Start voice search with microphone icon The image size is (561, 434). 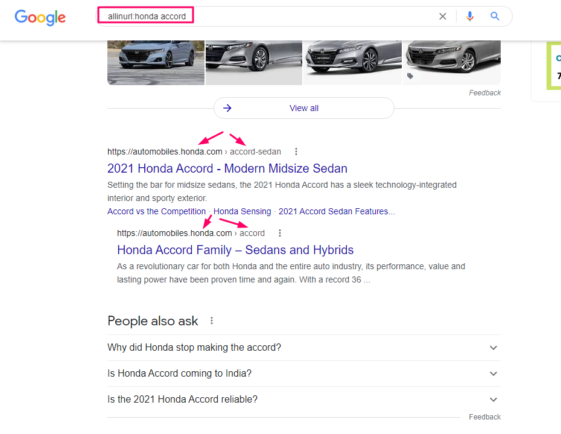[470, 16]
